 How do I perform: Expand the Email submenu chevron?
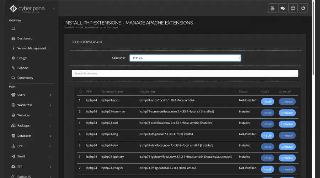51,157
